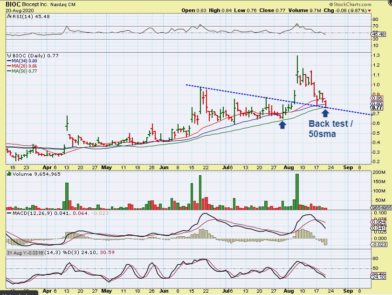This screenshot has height=295, width=392.
Task: Click the 0.041 MACD axis value tag
Action: 378,228
